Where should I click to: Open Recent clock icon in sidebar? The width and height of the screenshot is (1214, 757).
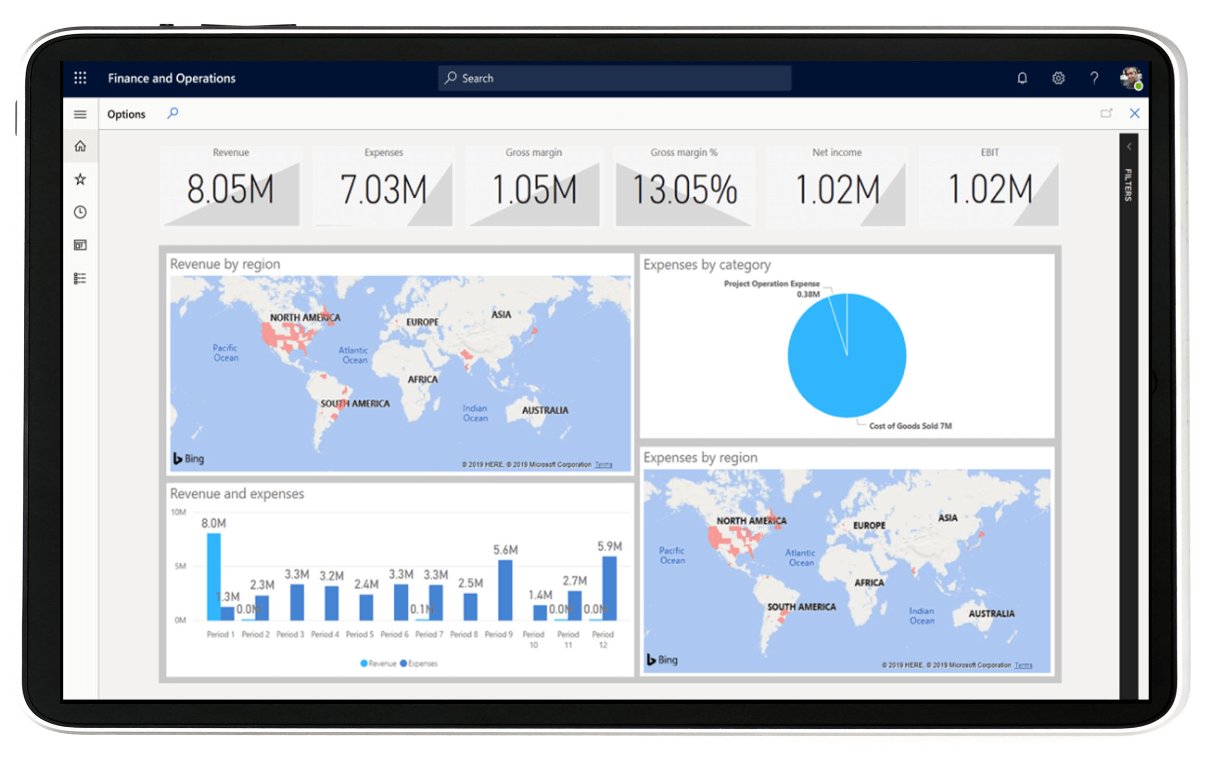click(80, 212)
